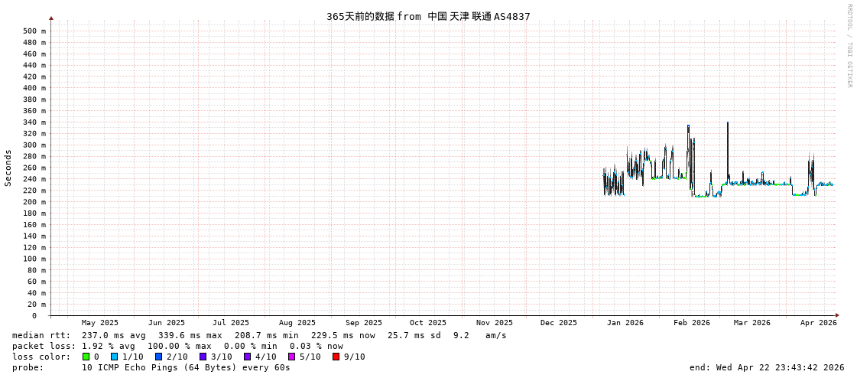Viewport: 857px width, 378px height.
Task: Click the graph title mentioning AS4837
Action: 428,16
